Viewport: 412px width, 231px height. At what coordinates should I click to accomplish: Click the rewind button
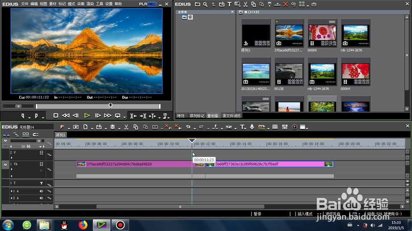pyautogui.click(x=66, y=115)
